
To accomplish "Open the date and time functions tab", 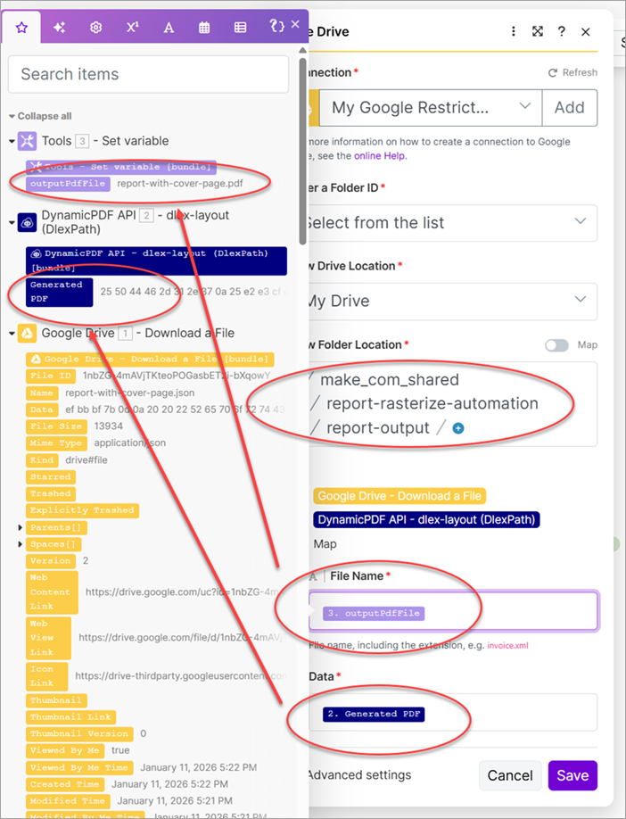I will point(204,28).
